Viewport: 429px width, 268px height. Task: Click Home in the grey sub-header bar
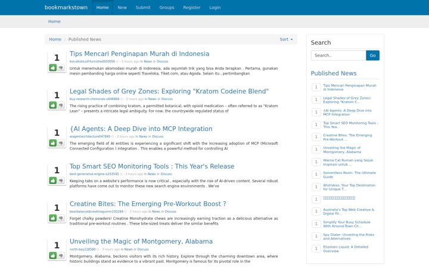[x=54, y=21]
